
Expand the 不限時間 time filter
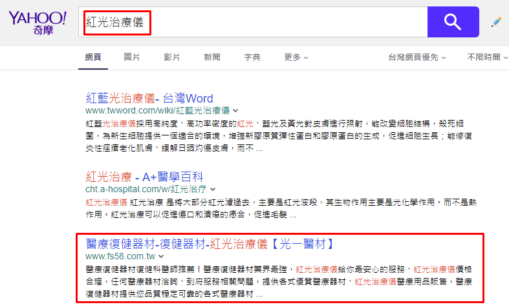coord(487,57)
